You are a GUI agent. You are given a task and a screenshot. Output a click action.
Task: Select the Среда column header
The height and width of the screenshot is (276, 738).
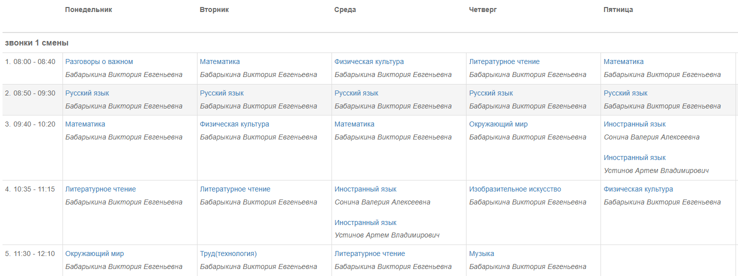(x=345, y=9)
